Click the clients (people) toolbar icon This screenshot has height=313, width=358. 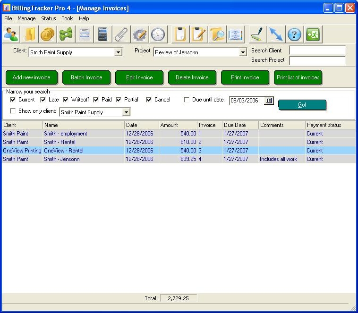point(11,34)
